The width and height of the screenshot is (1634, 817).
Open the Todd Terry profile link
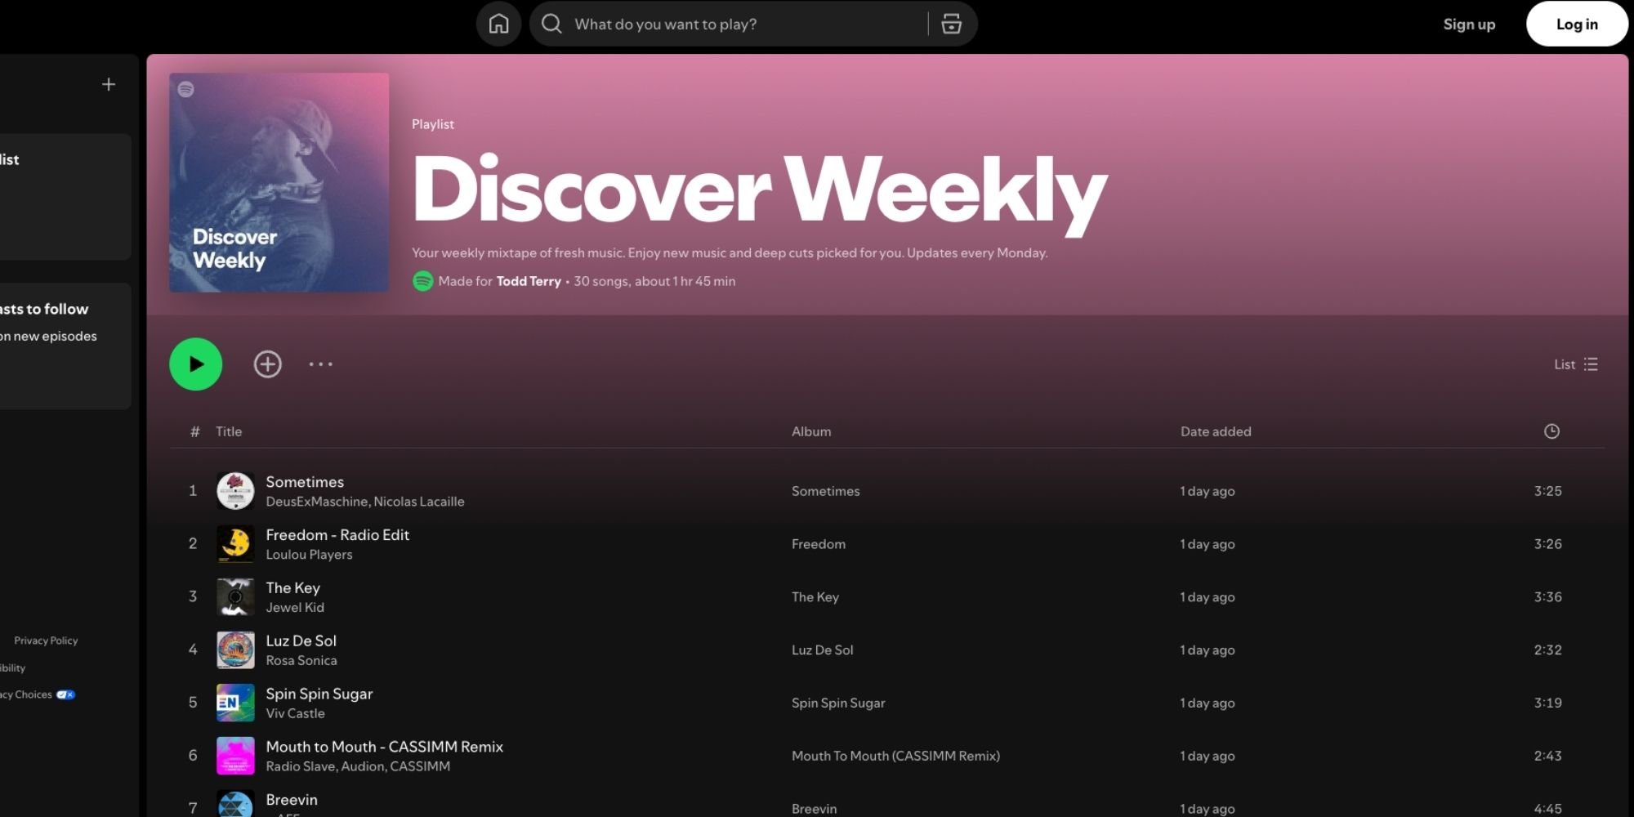point(529,281)
